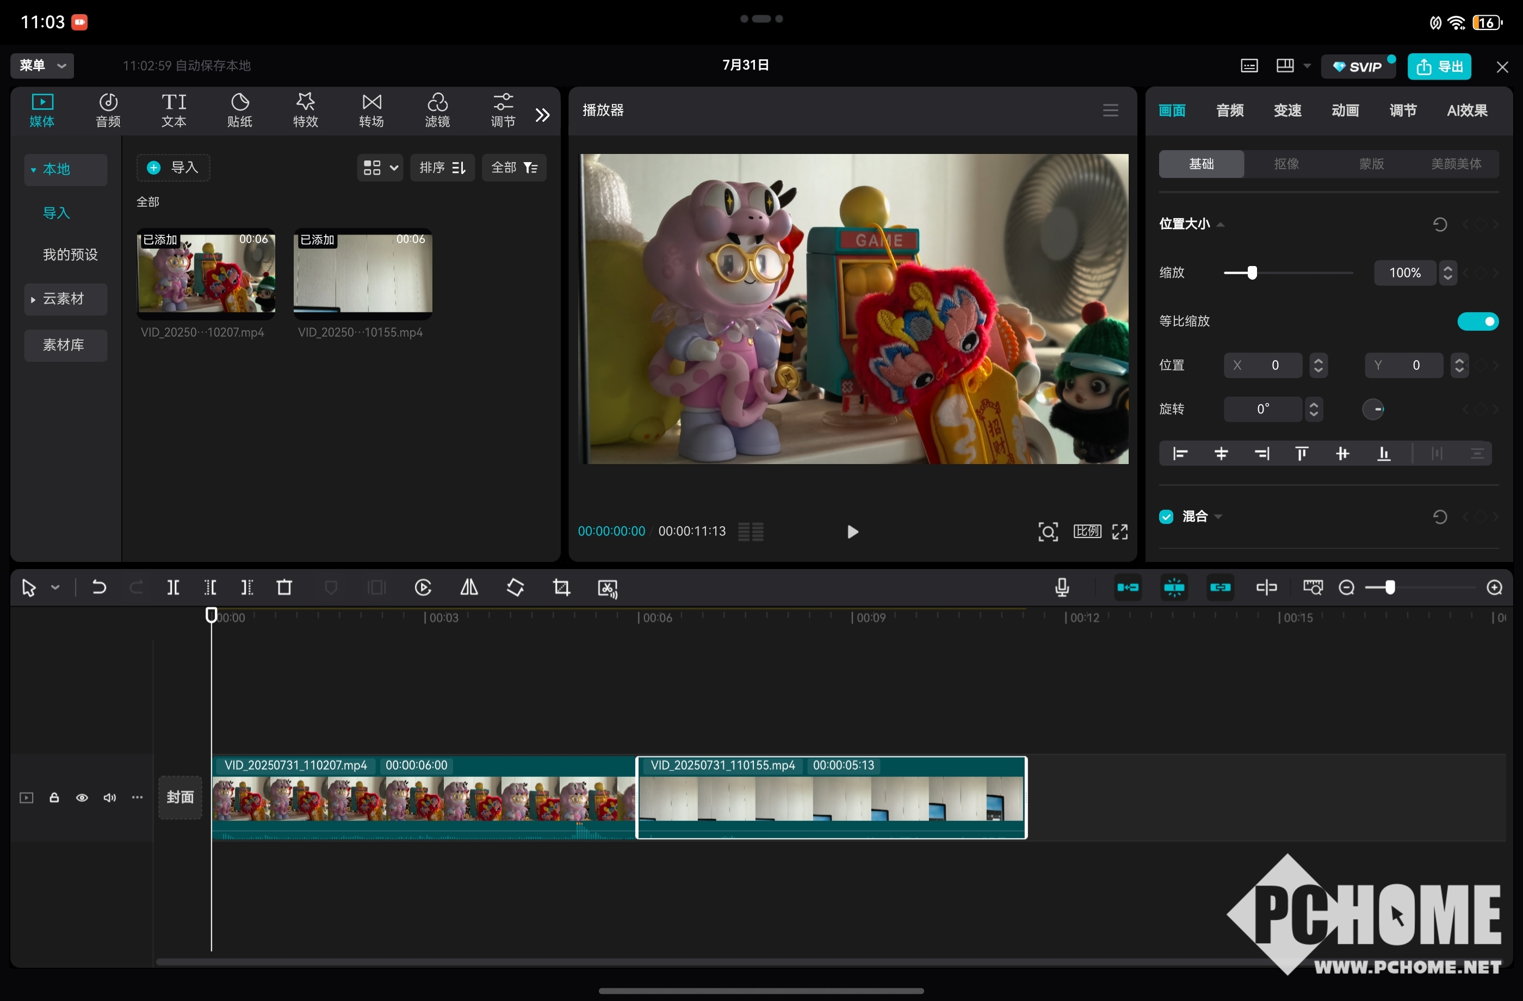Open the selection tool mode dropdown

pyautogui.click(x=55, y=587)
